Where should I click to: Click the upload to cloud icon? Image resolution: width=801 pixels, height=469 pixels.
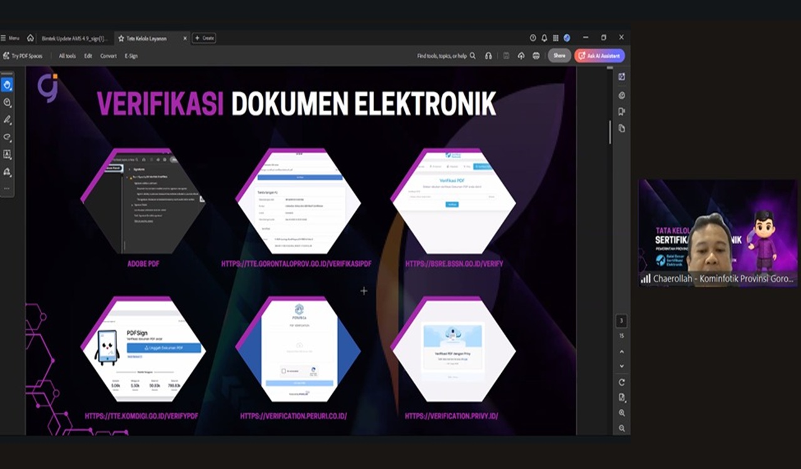[x=521, y=56]
